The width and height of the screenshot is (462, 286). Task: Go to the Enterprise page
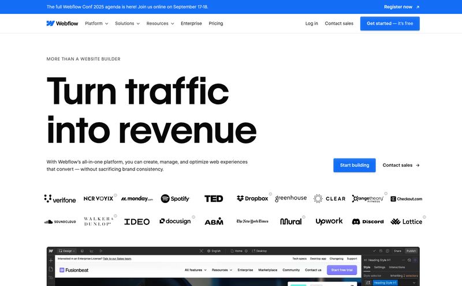191,23
